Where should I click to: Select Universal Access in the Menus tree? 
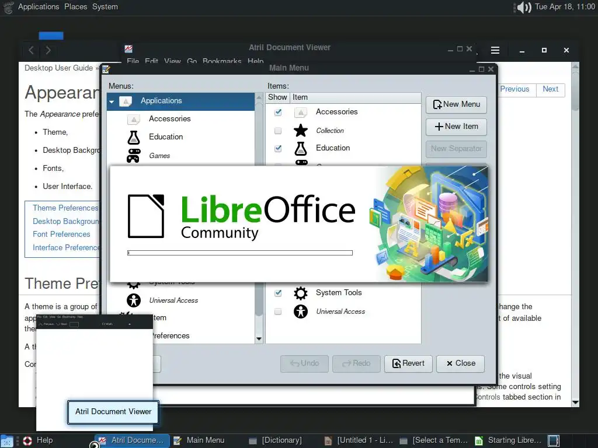pos(173,300)
